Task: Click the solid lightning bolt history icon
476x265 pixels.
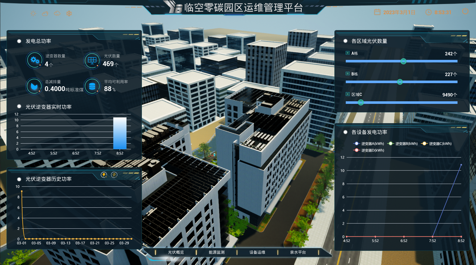Action: pos(104,175)
